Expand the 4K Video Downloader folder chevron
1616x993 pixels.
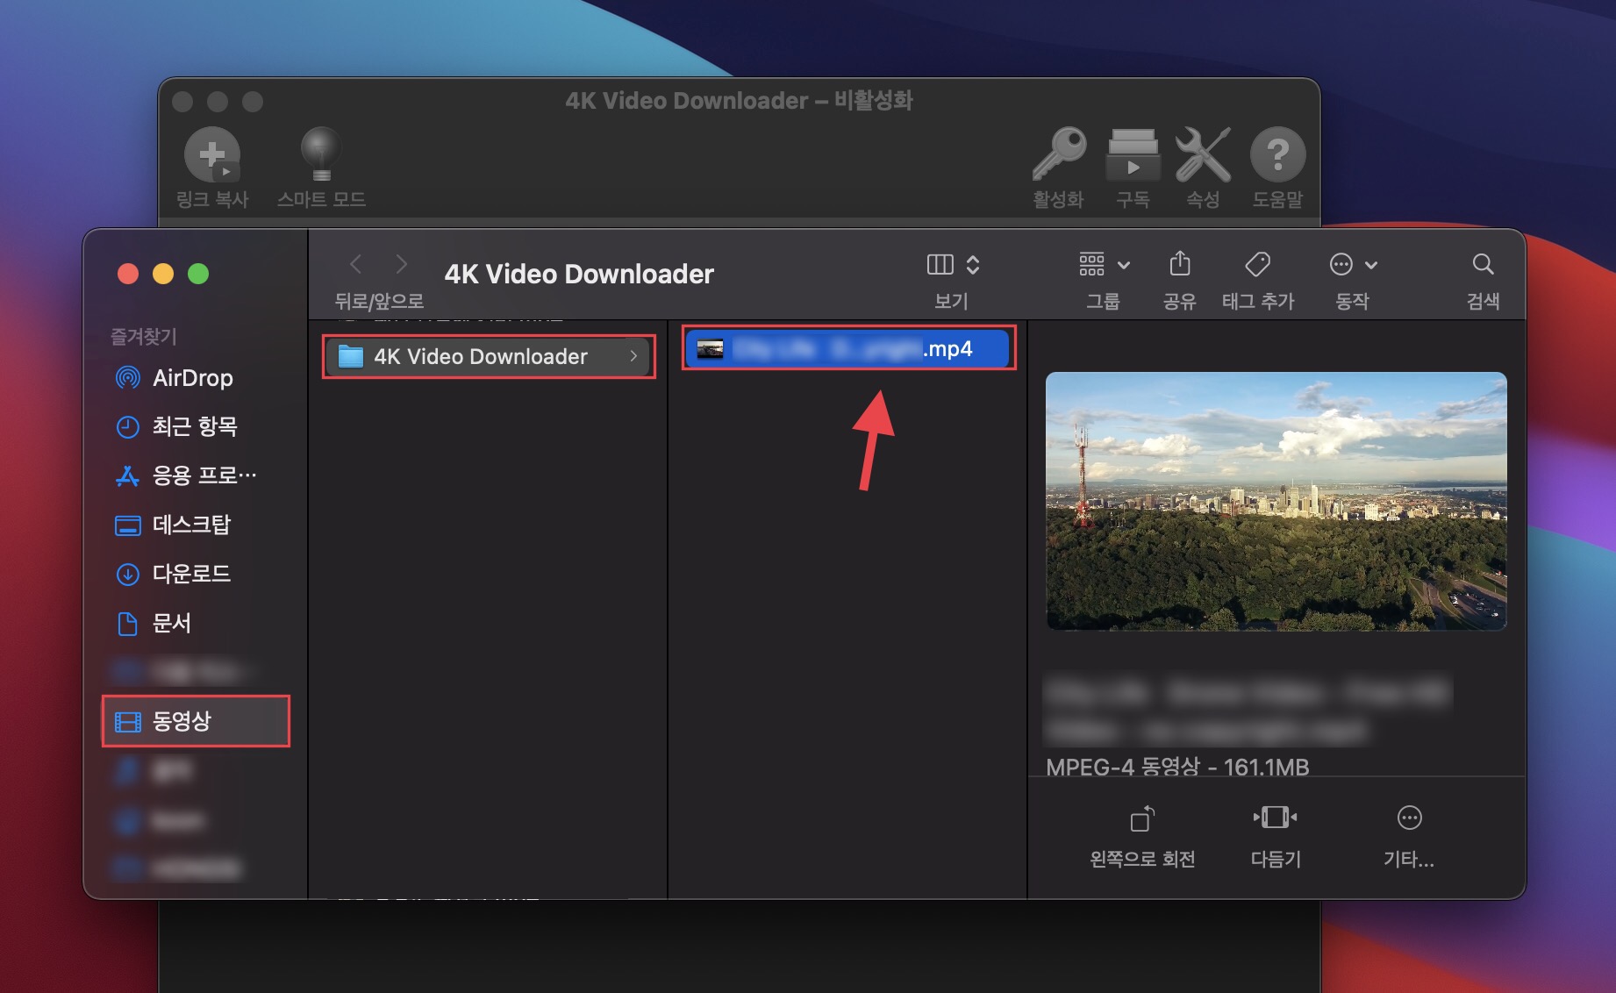633,356
